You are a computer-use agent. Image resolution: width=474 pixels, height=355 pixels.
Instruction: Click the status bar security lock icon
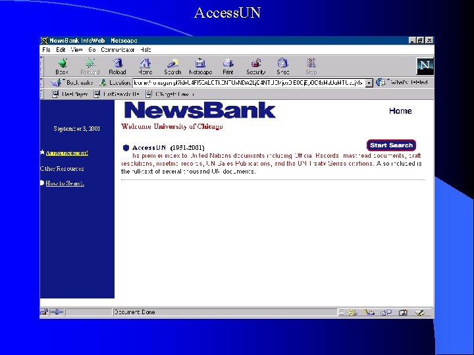coord(44,312)
